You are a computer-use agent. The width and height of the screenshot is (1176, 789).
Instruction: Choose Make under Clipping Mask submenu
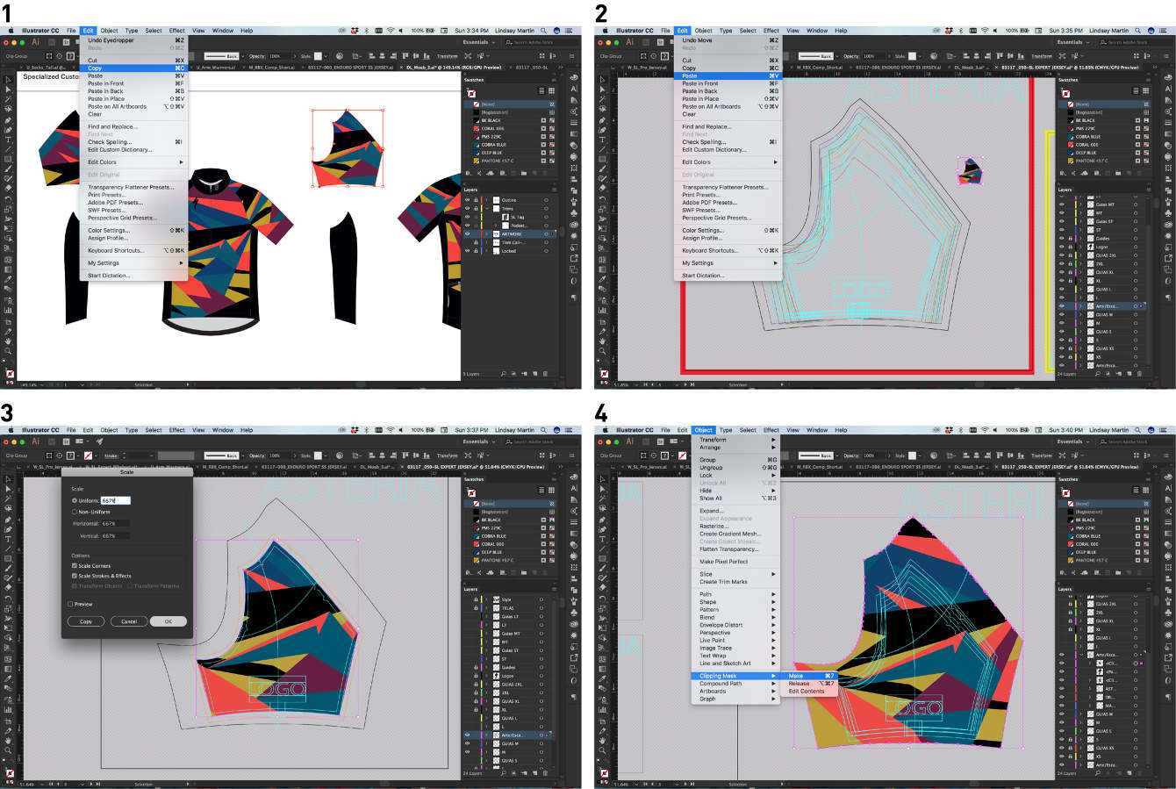(x=797, y=676)
